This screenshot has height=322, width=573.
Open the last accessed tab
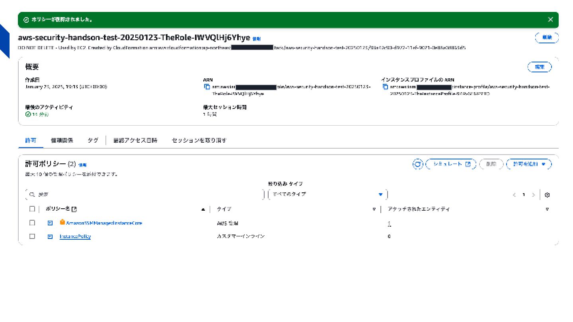135,140
